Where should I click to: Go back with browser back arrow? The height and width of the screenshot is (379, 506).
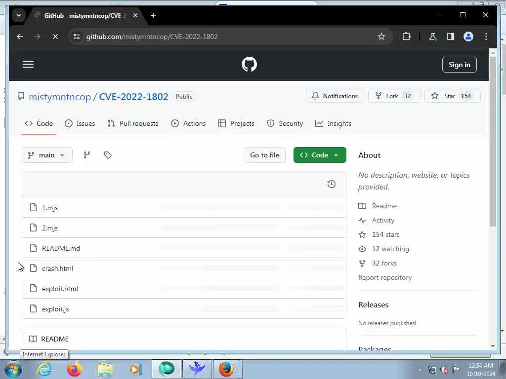20,37
